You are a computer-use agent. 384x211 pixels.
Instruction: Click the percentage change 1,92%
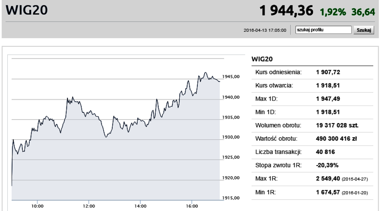pyautogui.click(x=333, y=12)
